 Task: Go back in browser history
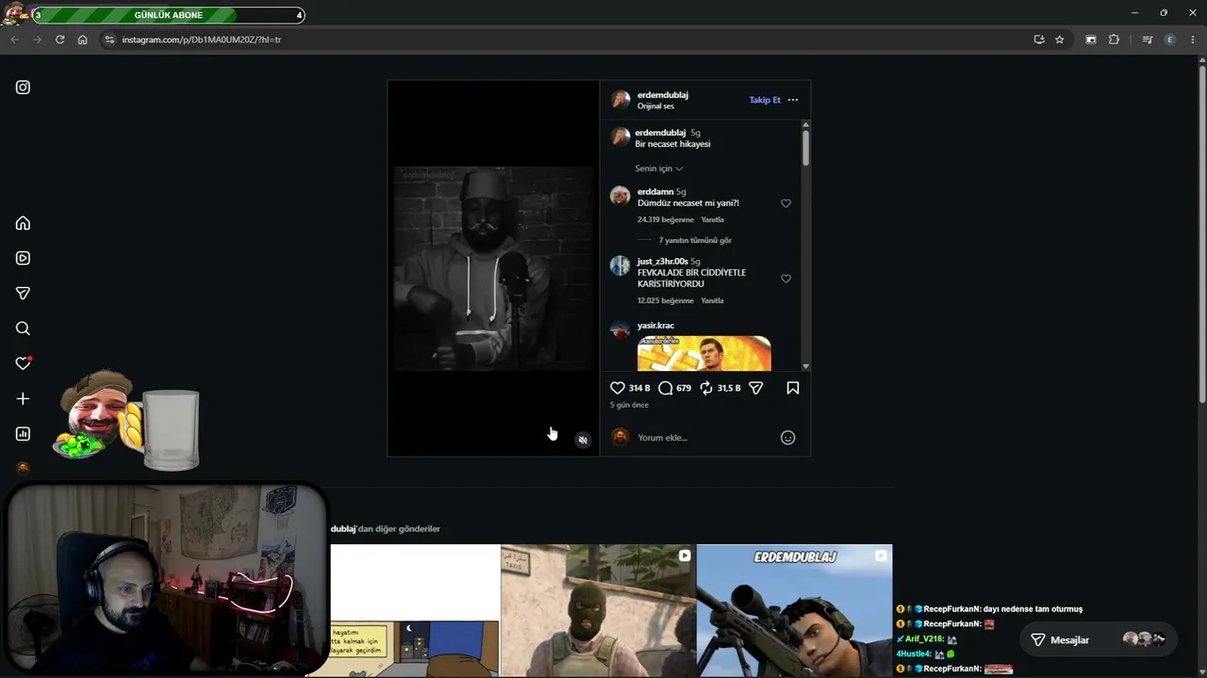click(x=14, y=40)
